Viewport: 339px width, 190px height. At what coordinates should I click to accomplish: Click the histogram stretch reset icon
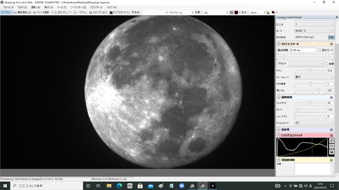click(x=331, y=146)
